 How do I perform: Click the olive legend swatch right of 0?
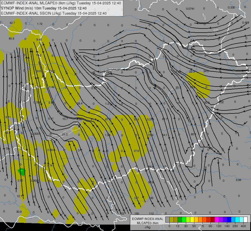[172, 219]
